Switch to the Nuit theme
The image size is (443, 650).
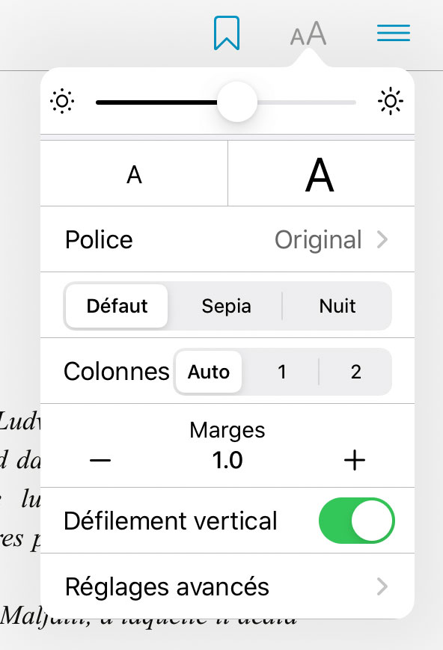coord(337,306)
